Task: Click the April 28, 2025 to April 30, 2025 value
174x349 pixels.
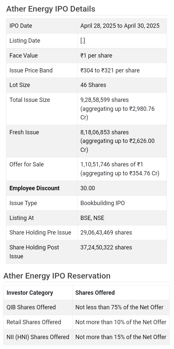Action: point(120,26)
